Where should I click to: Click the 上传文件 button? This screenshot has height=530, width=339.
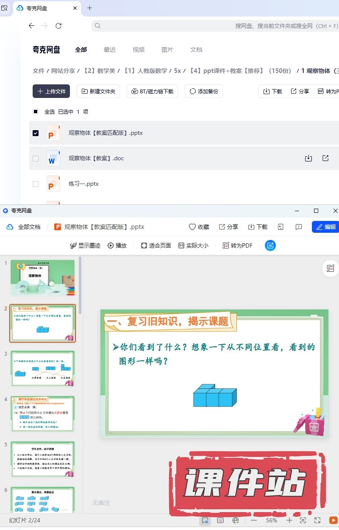point(51,91)
